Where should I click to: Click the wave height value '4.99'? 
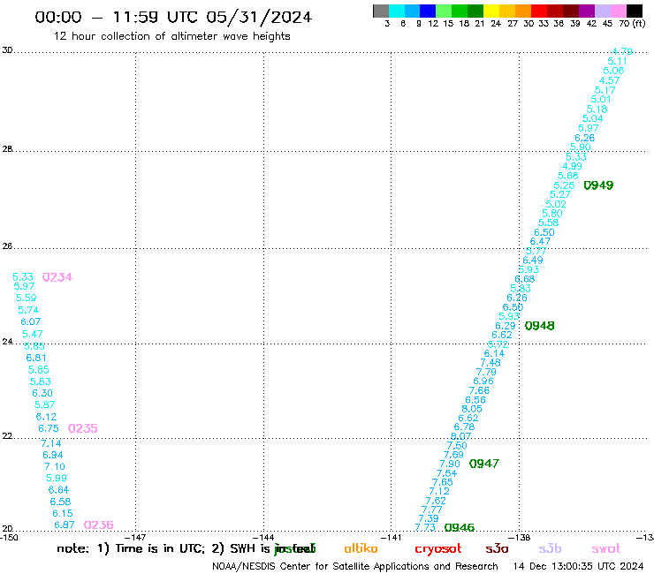(x=572, y=166)
